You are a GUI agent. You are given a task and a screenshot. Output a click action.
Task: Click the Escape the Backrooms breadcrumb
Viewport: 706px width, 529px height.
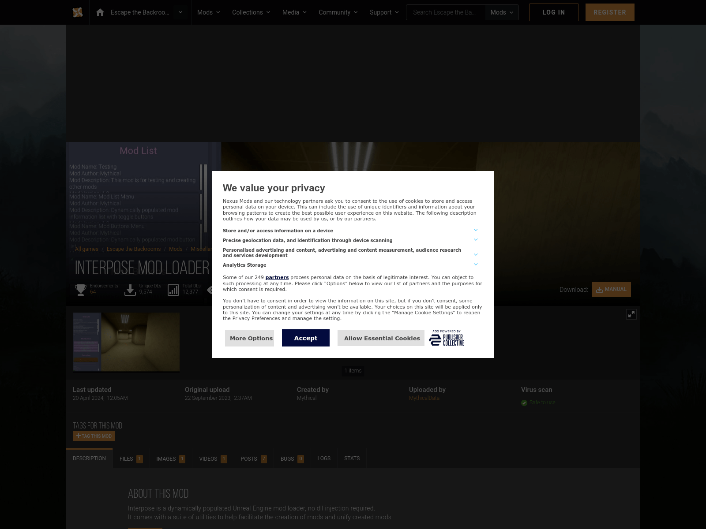coord(134,249)
